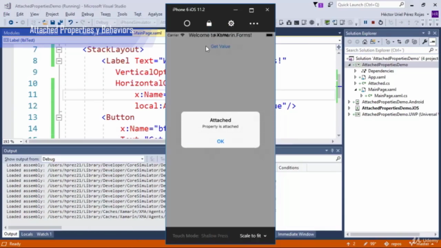
Task: Pause debugging with the Break All icon
Action: coord(365,23)
